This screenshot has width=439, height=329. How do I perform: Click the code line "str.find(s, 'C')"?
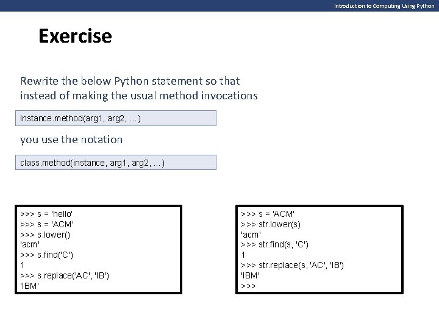[274, 244]
